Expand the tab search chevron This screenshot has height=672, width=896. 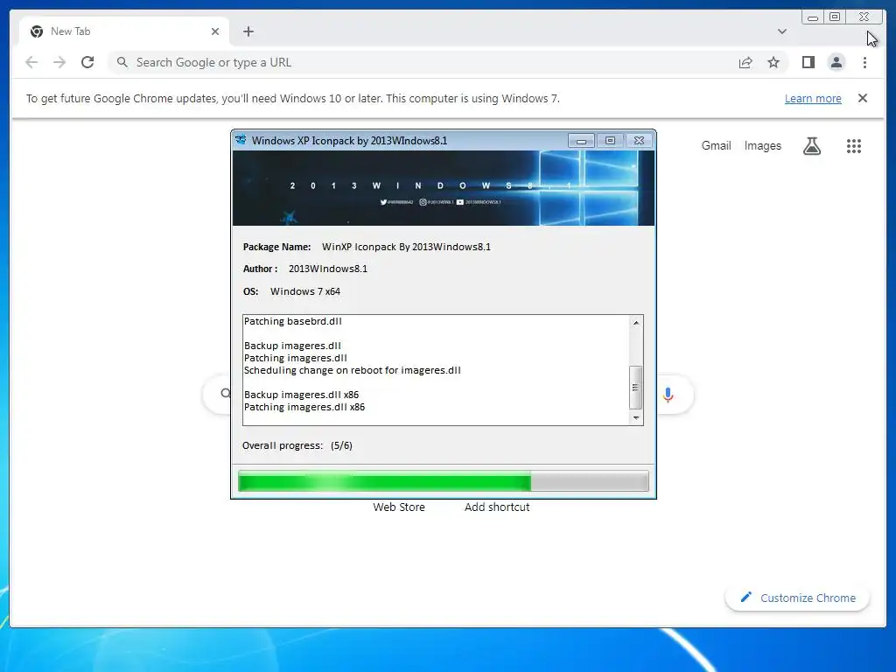point(781,31)
